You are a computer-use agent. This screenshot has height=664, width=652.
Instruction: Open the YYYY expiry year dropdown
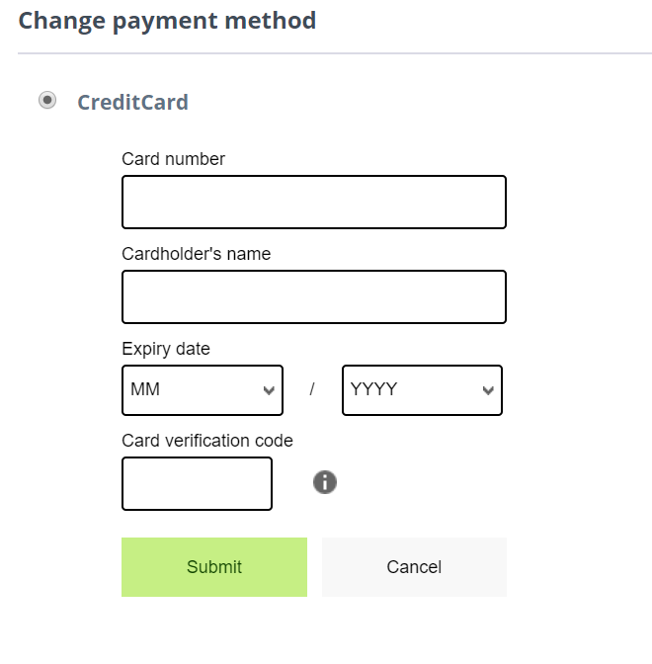click(x=422, y=390)
